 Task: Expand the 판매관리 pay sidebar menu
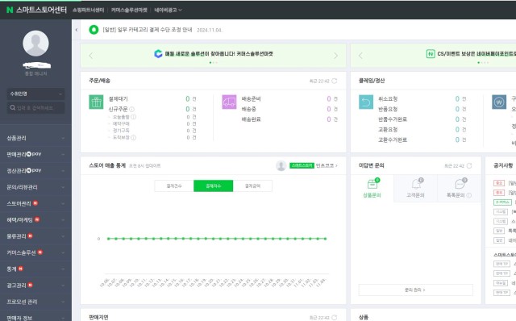[x=35, y=154]
